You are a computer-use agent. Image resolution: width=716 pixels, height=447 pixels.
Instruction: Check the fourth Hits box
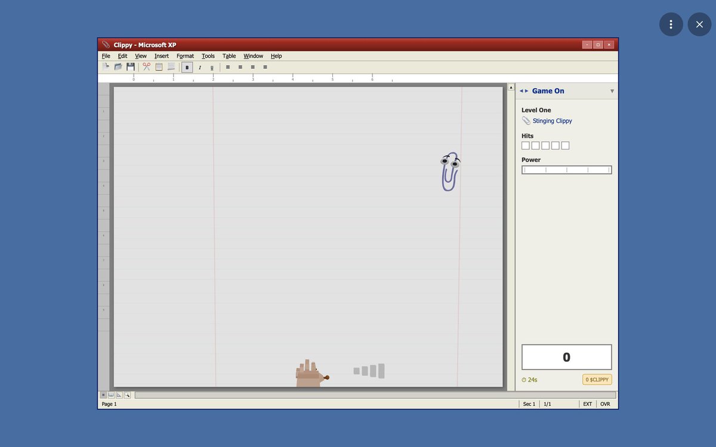coord(555,145)
